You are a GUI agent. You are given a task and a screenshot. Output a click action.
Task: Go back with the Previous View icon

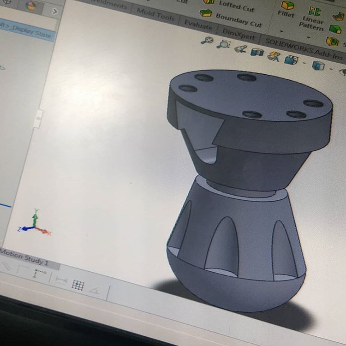pyautogui.click(x=240, y=49)
